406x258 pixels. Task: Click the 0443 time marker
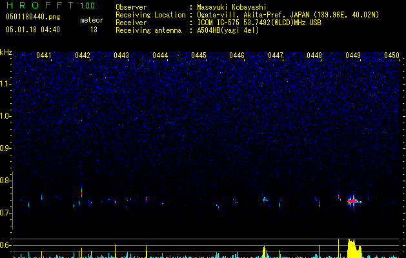click(121, 55)
